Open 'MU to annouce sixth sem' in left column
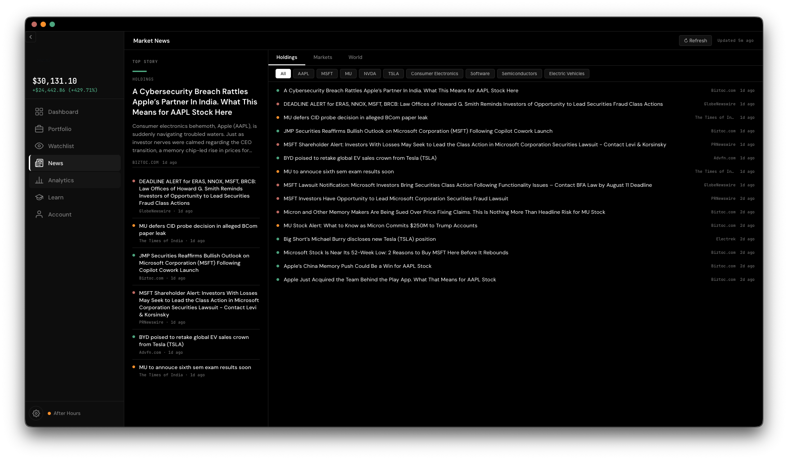This screenshot has width=788, height=460. pyautogui.click(x=196, y=370)
